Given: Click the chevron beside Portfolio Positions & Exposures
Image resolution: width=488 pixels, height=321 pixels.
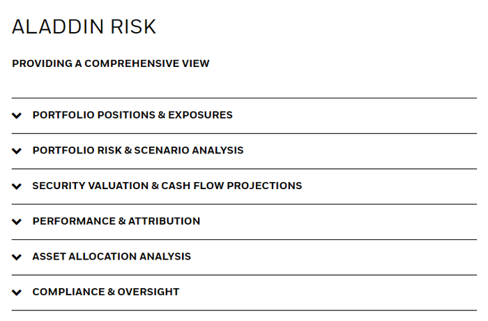Looking at the screenshot, I should click(x=17, y=116).
